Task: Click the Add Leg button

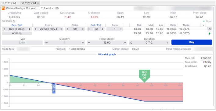Action: pos(17,33)
